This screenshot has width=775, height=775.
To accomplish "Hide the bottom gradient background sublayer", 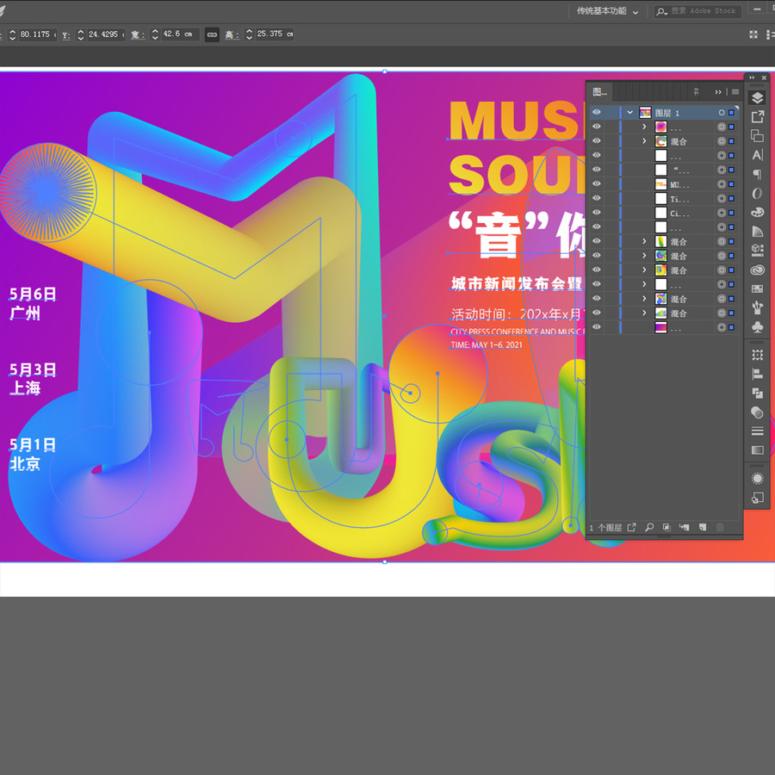I will 597,327.
